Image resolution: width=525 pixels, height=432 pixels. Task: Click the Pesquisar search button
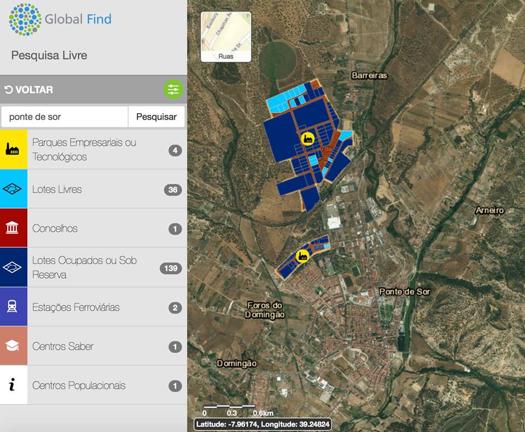(x=156, y=117)
